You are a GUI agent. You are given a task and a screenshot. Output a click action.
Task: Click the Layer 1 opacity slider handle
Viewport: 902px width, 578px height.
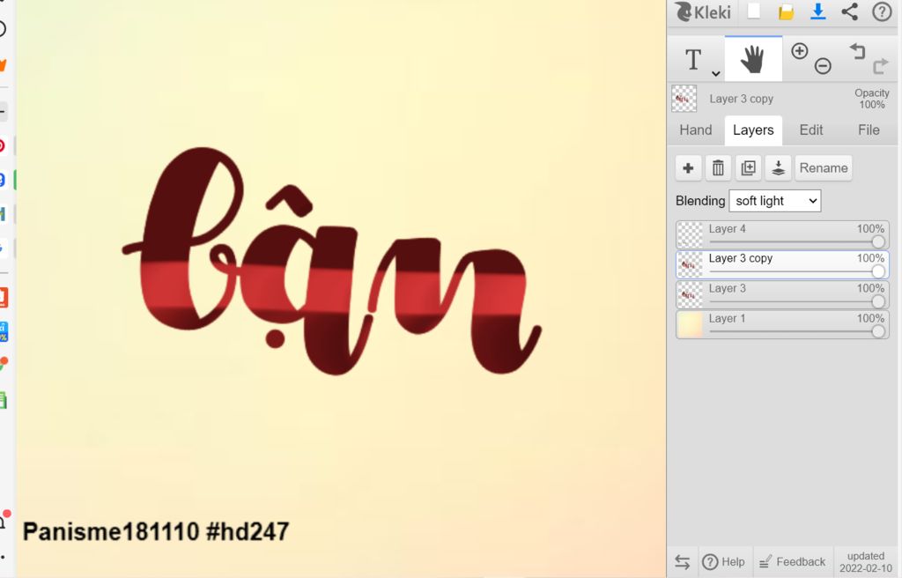pyautogui.click(x=878, y=331)
